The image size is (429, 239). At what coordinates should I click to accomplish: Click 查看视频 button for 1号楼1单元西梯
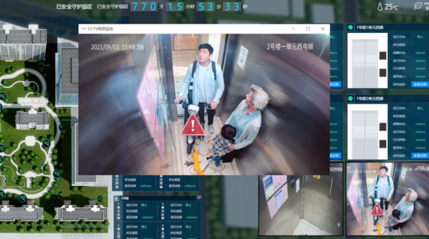[x=420, y=84]
